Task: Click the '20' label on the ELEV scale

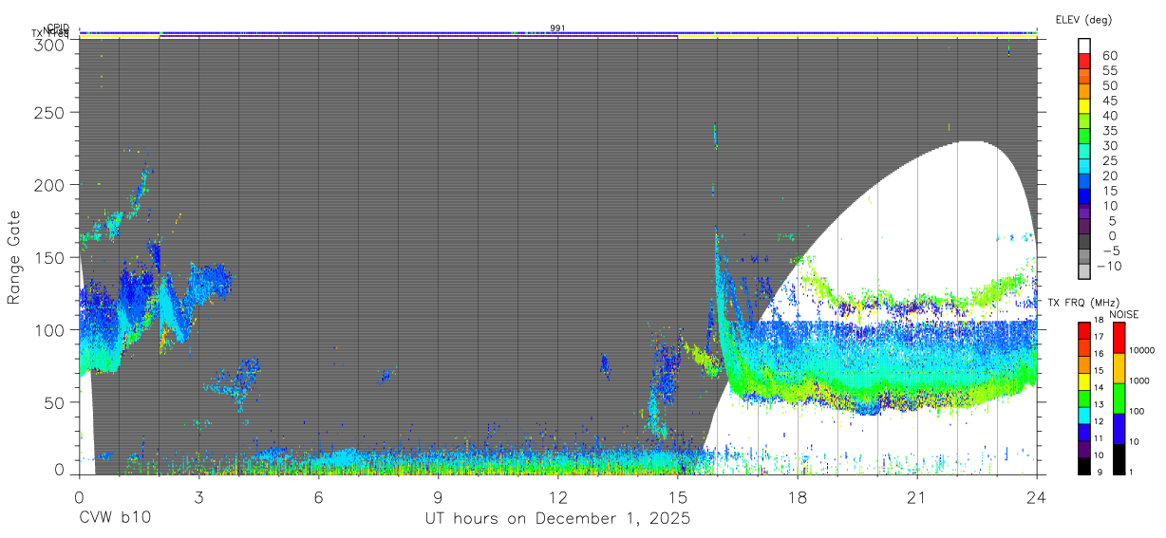Action: click(x=1109, y=176)
